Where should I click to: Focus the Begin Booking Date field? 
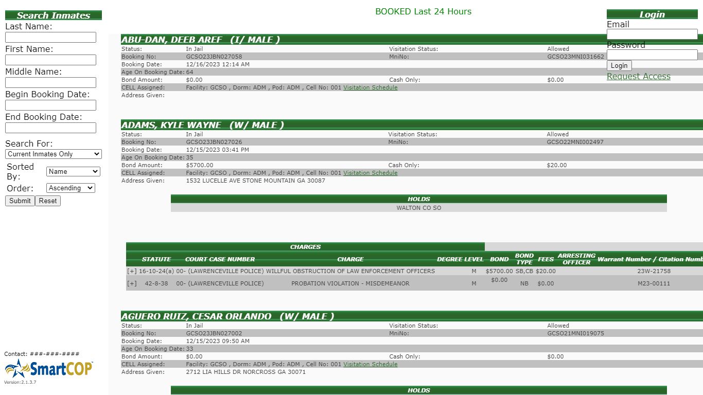tap(50, 105)
